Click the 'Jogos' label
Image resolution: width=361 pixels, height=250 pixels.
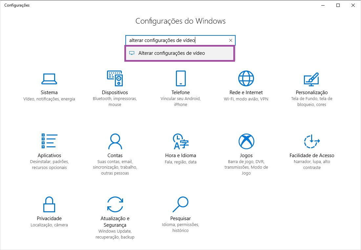pos(246,156)
